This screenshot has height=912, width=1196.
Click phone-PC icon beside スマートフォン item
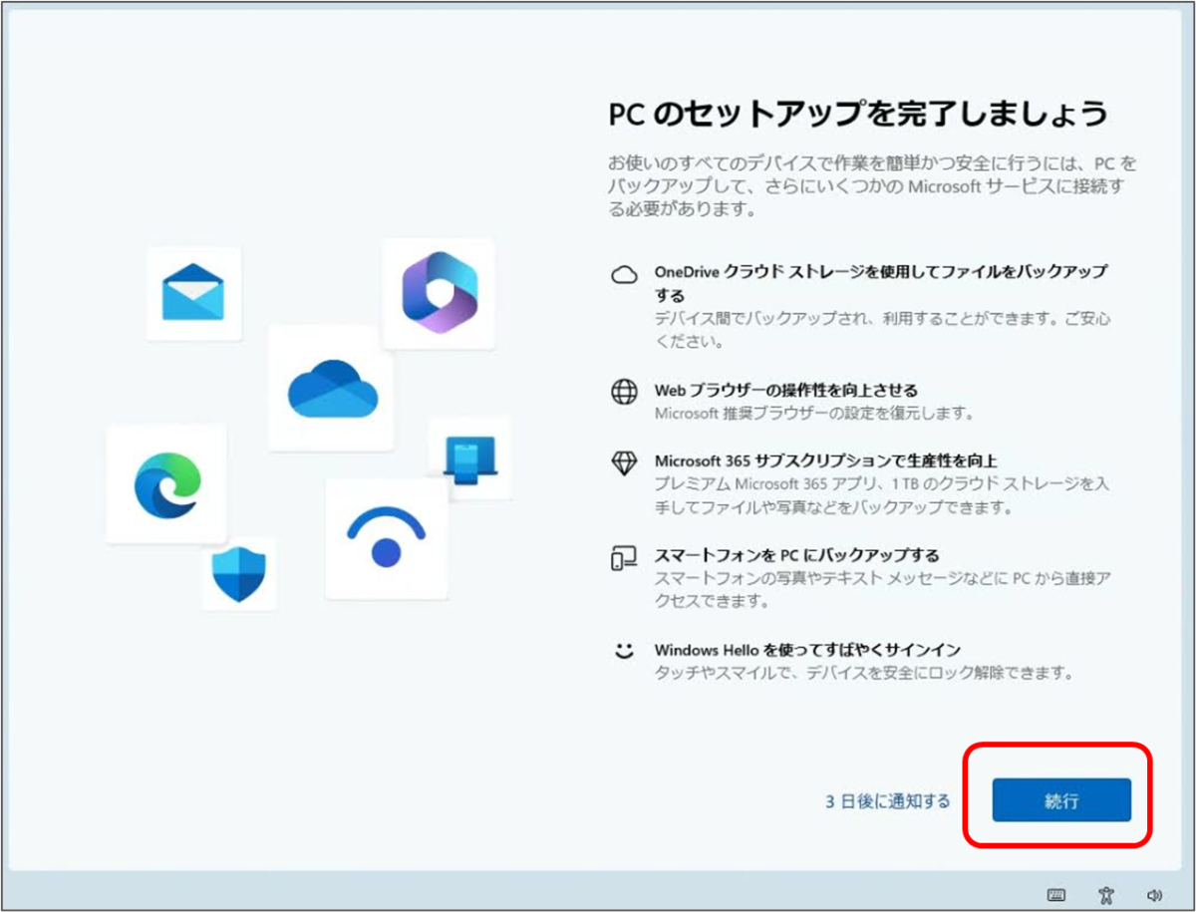(624, 558)
